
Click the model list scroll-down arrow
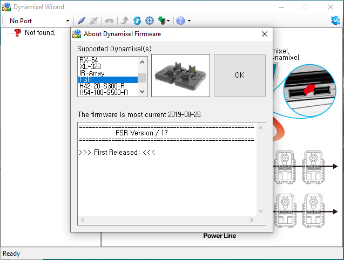143,91
